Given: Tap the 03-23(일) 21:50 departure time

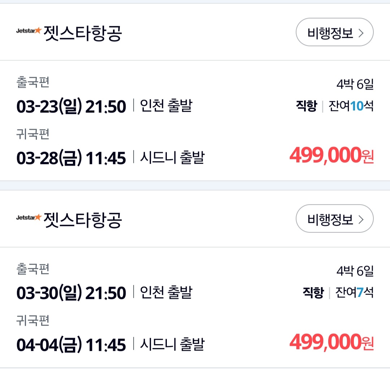Looking at the screenshot, I should tap(71, 107).
